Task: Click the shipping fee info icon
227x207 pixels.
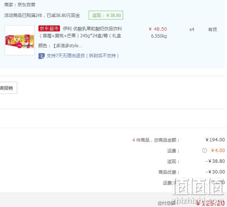Action: tap(204, 151)
